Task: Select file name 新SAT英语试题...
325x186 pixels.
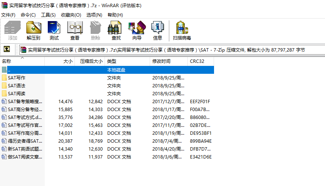Action: pos(25,149)
